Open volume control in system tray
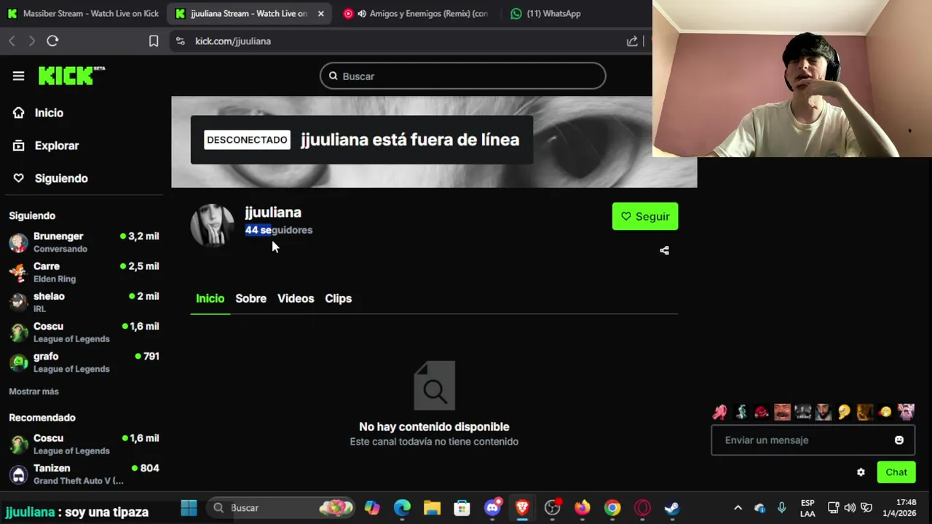Image resolution: width=932 pixels, height=524 pixels. (850, 507)
